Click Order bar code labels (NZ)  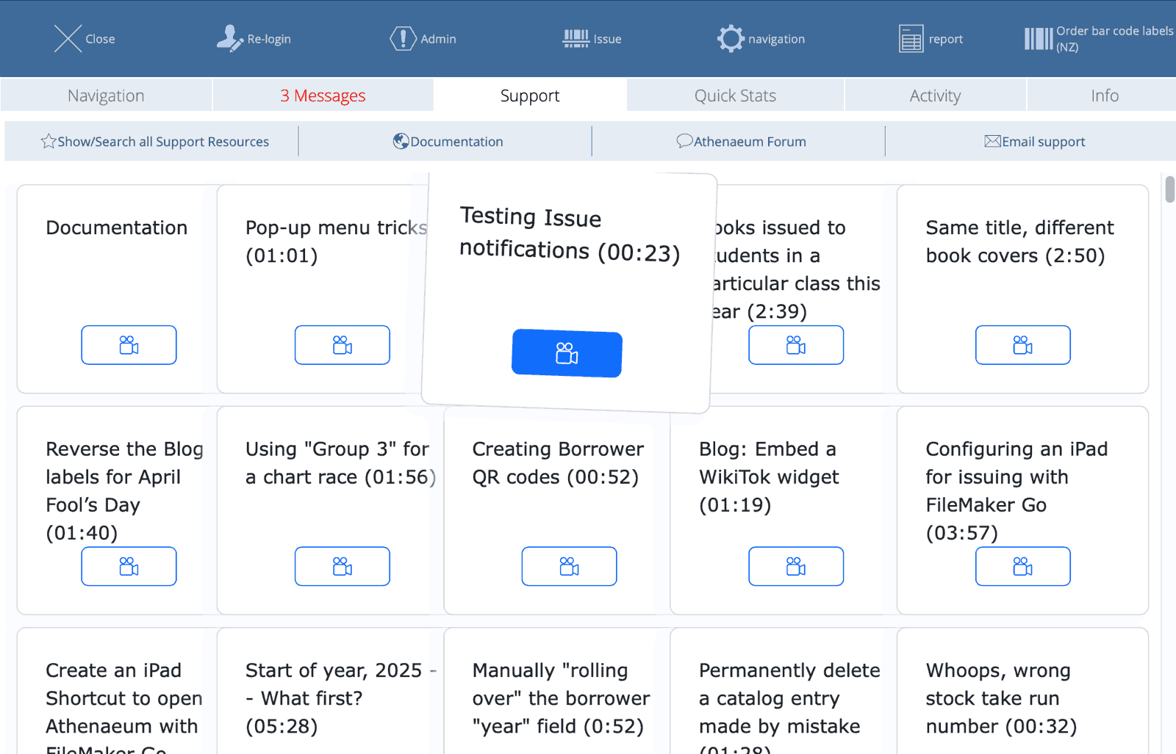point(1099,39)
